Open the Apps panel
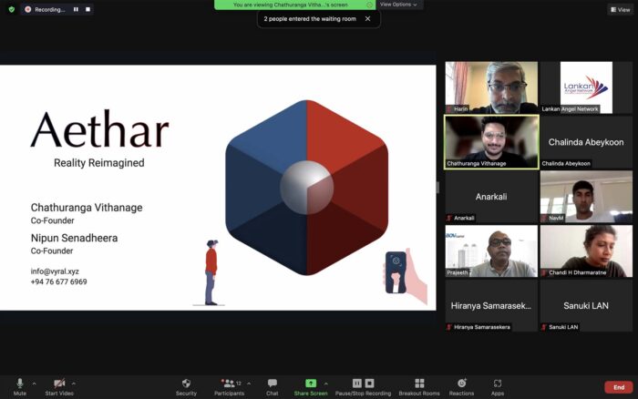 498,384
